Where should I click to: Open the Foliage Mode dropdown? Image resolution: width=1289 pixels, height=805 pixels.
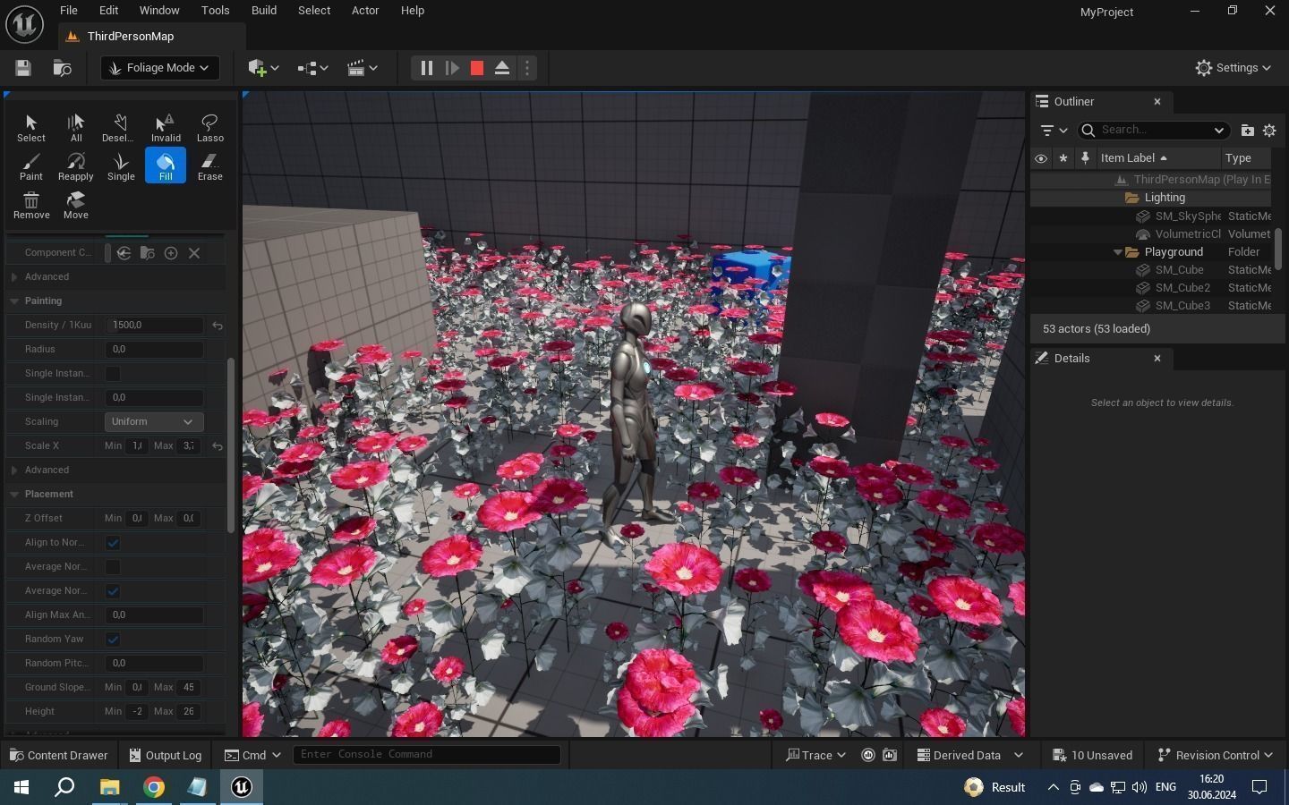(160, 68)
